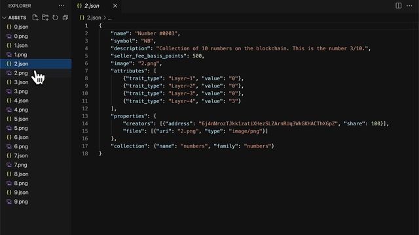This screenshot has height=235, width=419.
Task: Click the "Layer-2" trait value
Action: pos(182,86)
